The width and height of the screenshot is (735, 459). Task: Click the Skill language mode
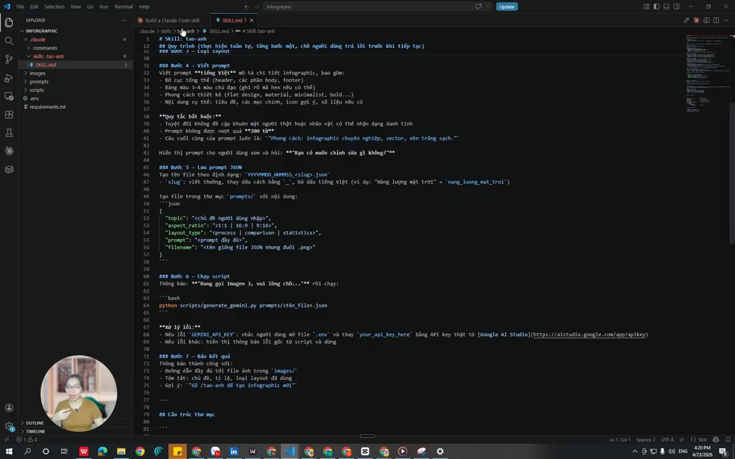699,439
